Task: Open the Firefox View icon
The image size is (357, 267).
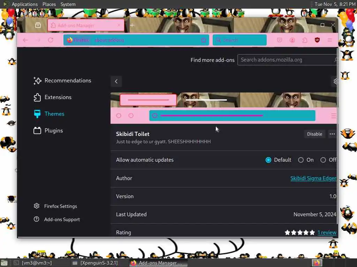Action: tap(38, 25)
